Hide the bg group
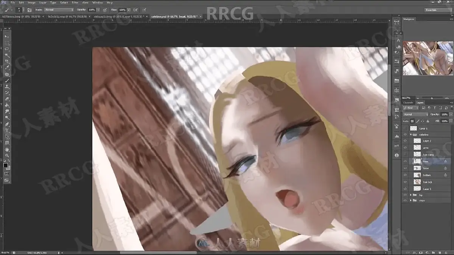This screenshot has width=454, height=255. pyautogui.click(x=405, y=195)
